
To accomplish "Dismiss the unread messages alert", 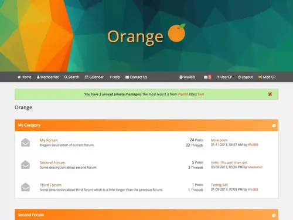I will click(x=270, y=94).
